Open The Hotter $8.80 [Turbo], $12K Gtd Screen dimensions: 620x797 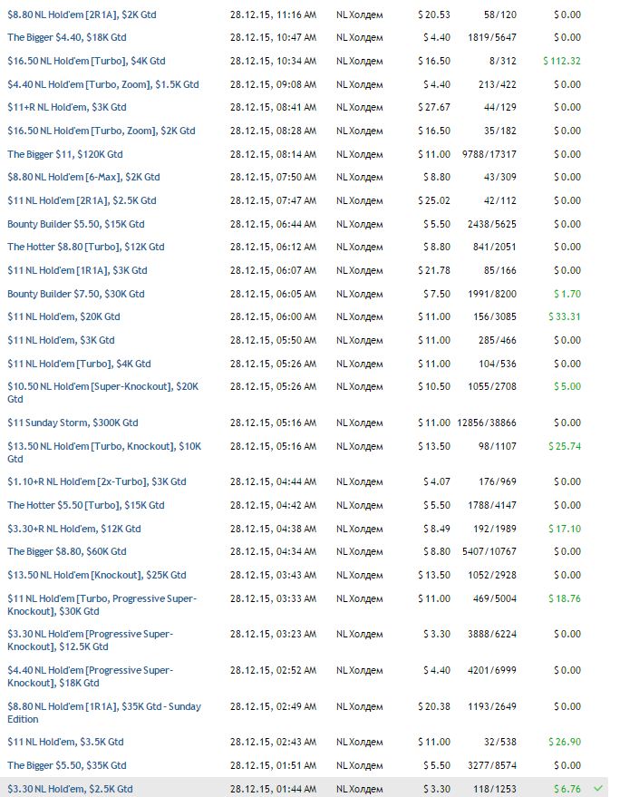tap(86, 247)
